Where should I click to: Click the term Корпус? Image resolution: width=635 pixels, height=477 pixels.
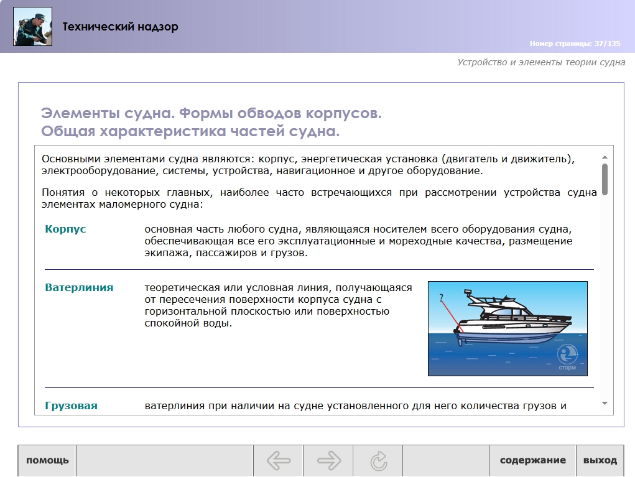[x=65, y=229]
